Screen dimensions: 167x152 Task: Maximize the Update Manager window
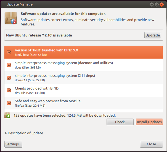click(x=157, y=4)
